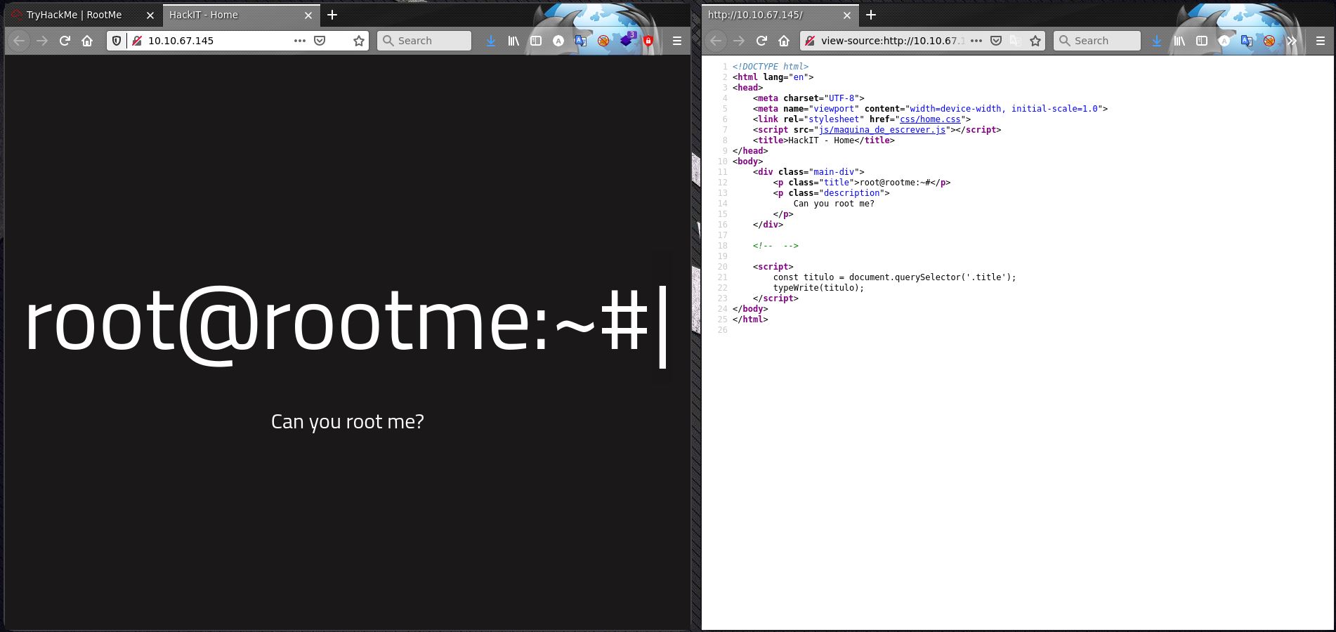
Task: Reload the page in the left browser window
Action: click(x=65, y=41)
